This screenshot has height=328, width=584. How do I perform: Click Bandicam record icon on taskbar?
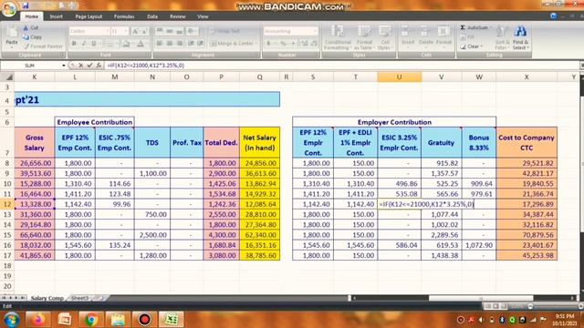coord(144,320)
